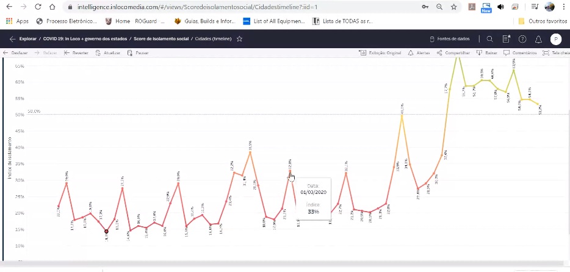Click the 10% y-axis label
The width and height of the screenshot is (570, 272).
click(20, 246)
